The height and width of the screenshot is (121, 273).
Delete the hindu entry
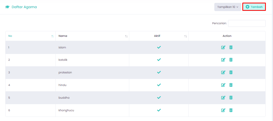point(231,85)
